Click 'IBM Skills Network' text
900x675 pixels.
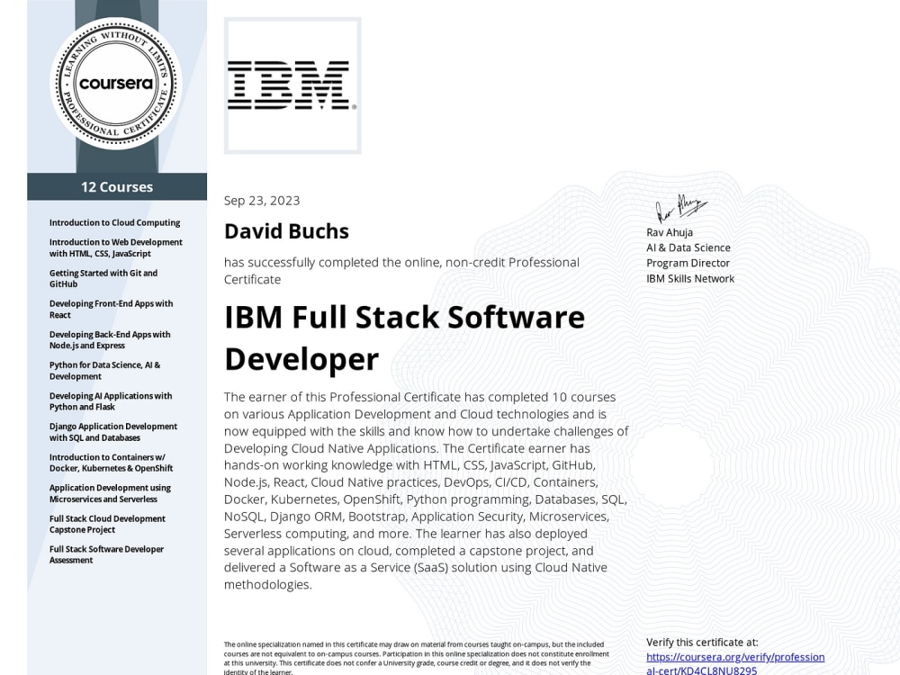(690, 278)
